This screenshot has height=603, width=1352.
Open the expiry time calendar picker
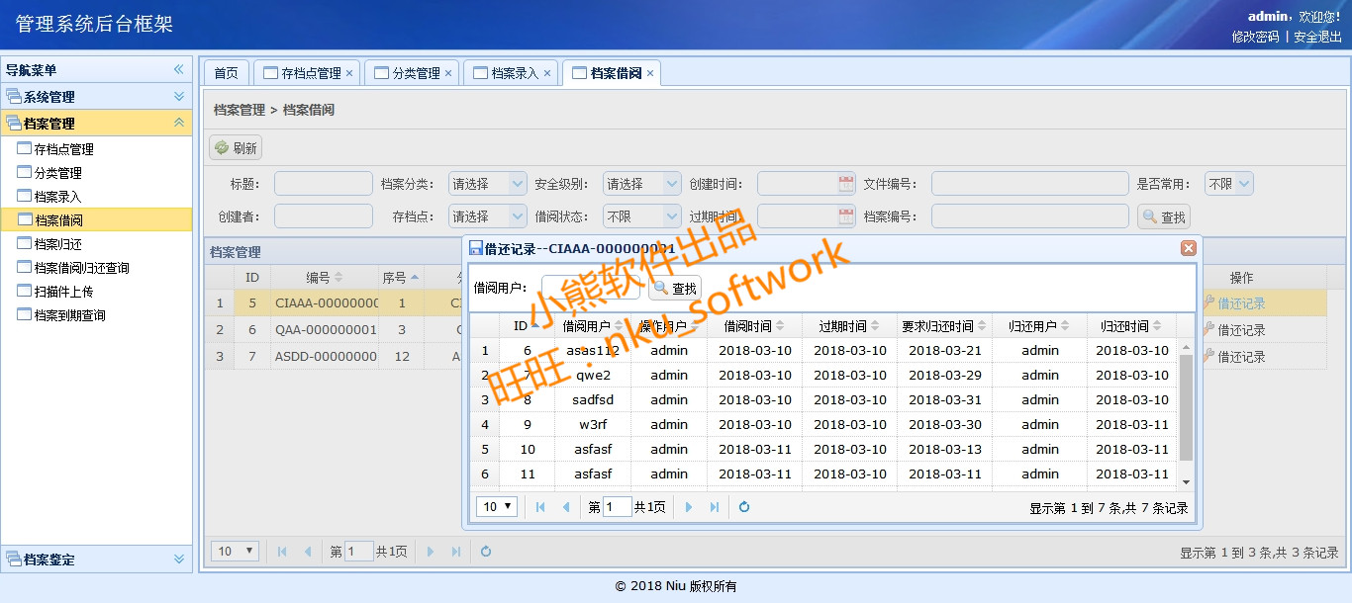pyautogui.click(x=846, y=216)
